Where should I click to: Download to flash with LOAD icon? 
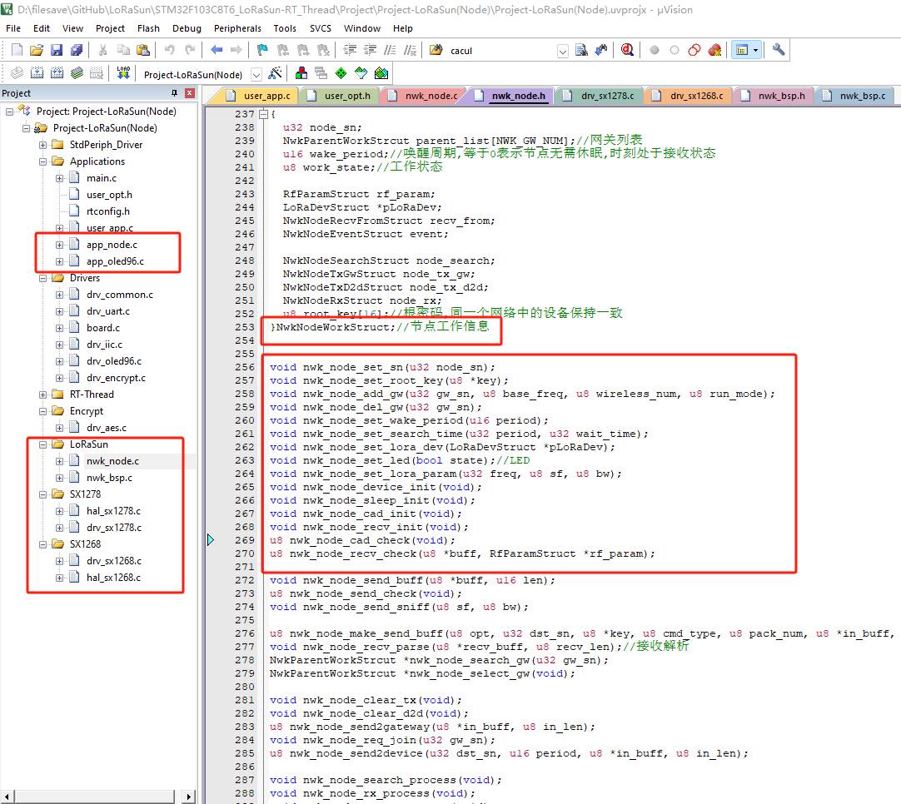point(123,73)
